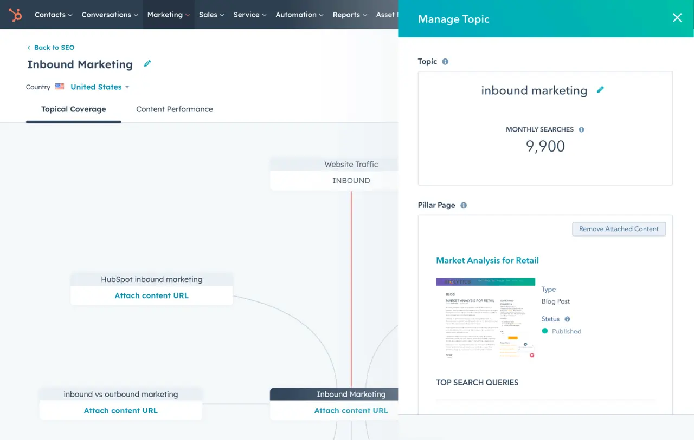Image resolution: width=694 pixels, height=440 pixels.
Task: Close the Manage Topic panel
Action: pos(677,18)
